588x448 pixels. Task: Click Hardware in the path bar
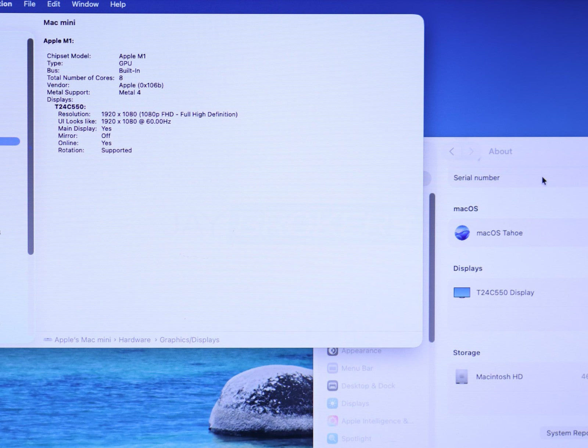tap(135, 340)
